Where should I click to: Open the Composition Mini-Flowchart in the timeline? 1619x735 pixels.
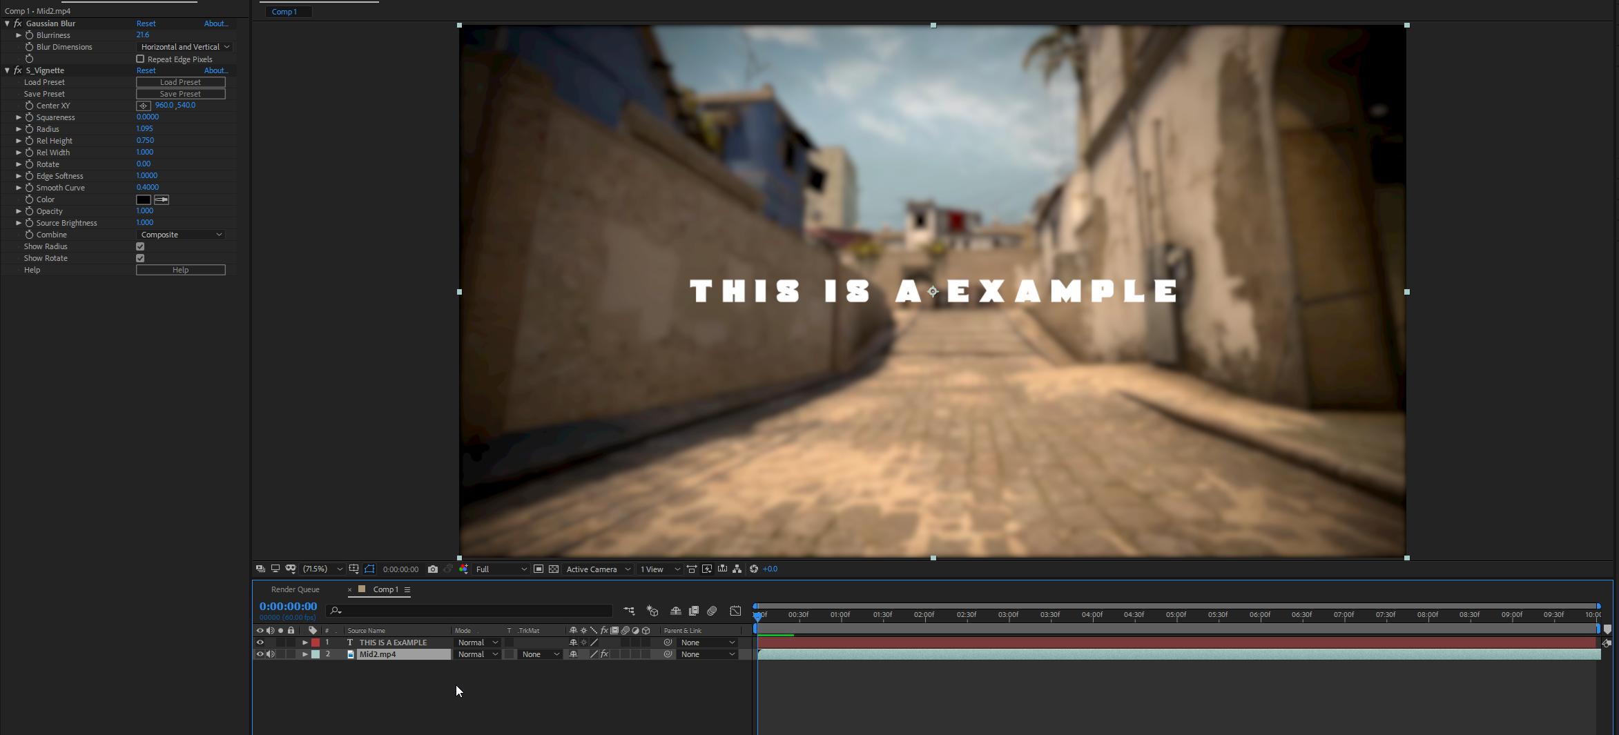(x=629, y=611)
